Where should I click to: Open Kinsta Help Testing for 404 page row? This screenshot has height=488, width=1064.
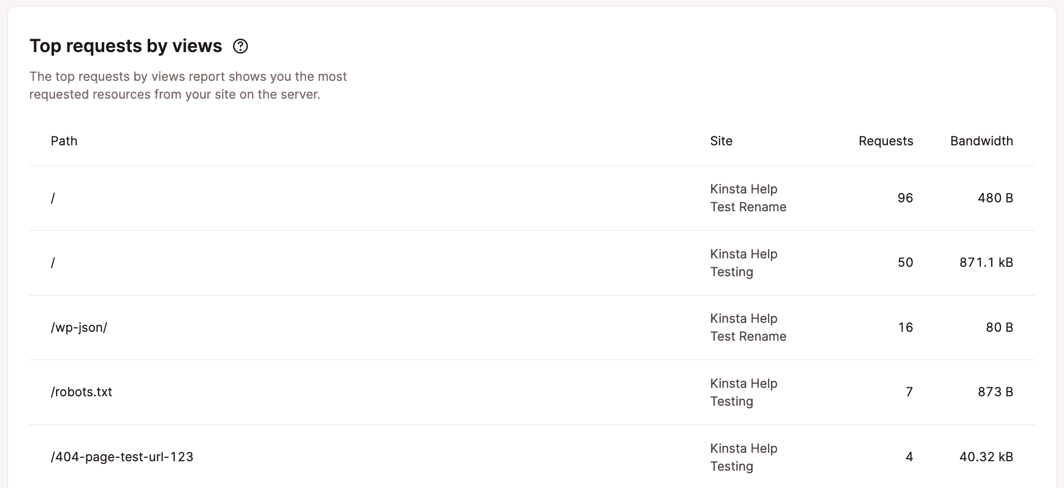[x=744, y=457]
